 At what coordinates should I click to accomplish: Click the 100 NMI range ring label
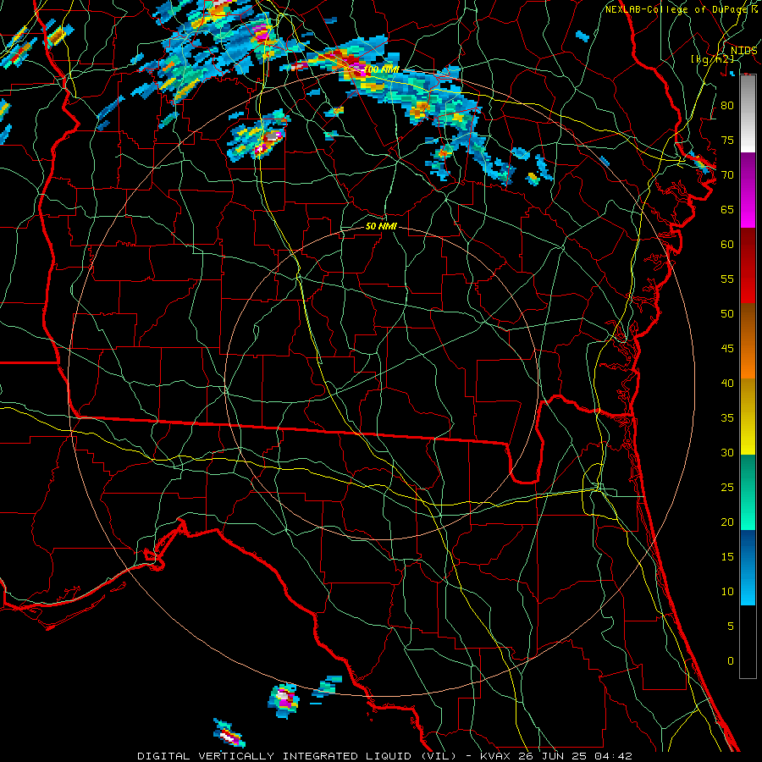[382, 69]
